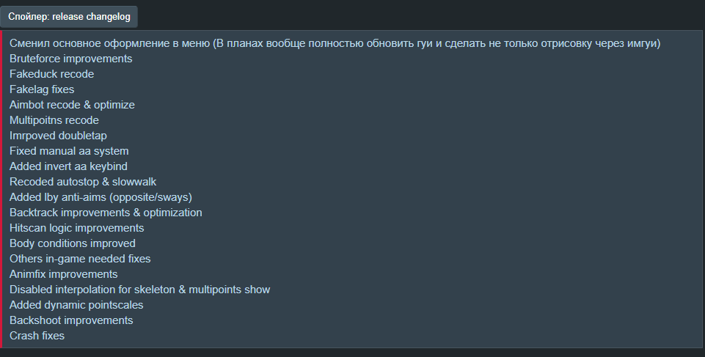Click Added dynamic pointscales entry
The width and height of the screenshot is (705, 357).
click(x=76, y=305)
